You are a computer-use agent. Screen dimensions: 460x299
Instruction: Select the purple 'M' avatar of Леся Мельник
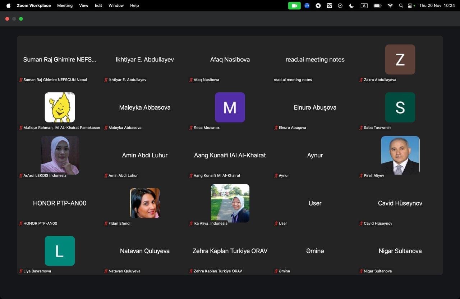click(230, 107)
